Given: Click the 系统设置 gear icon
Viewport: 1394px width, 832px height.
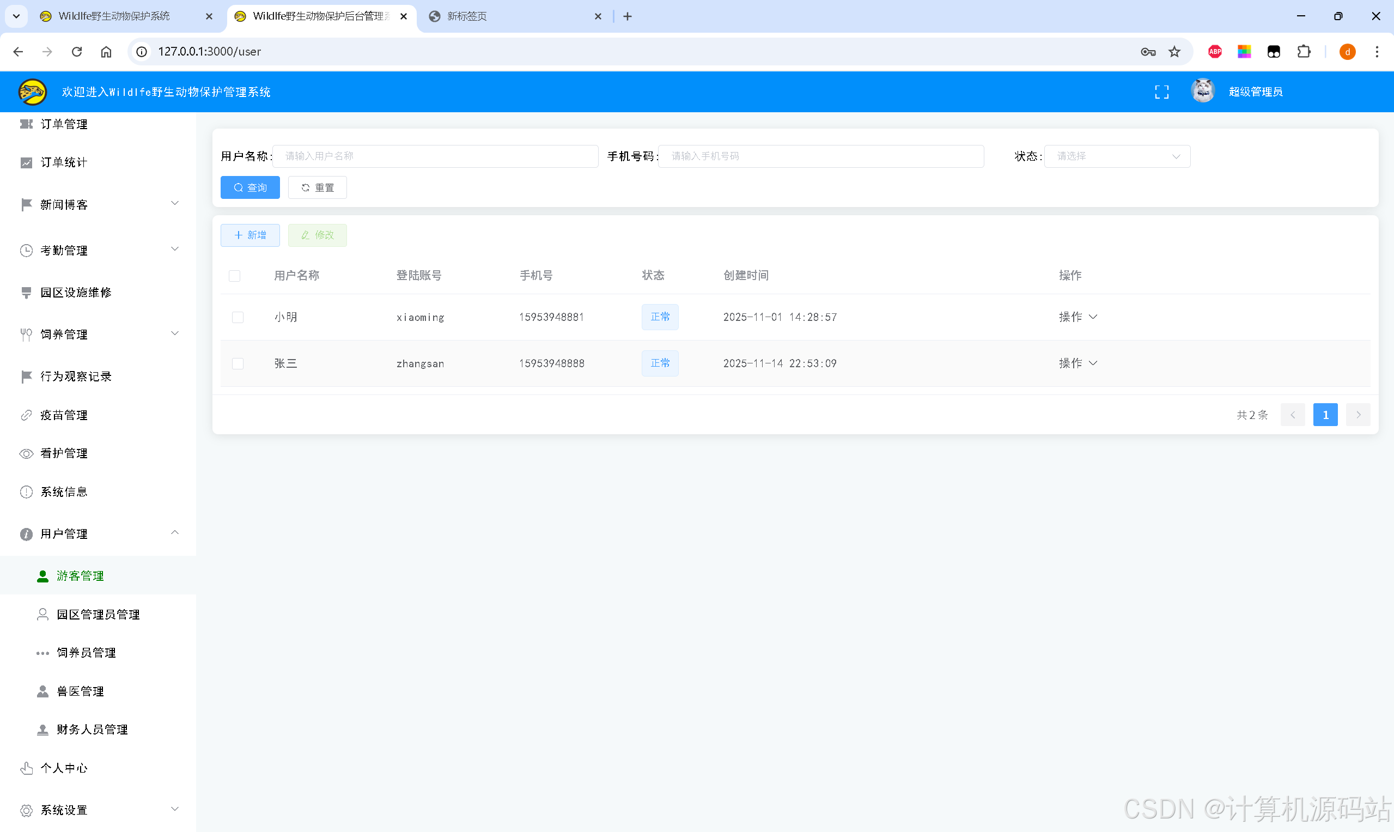Looking at the screenshot, I should click(26, 811).
